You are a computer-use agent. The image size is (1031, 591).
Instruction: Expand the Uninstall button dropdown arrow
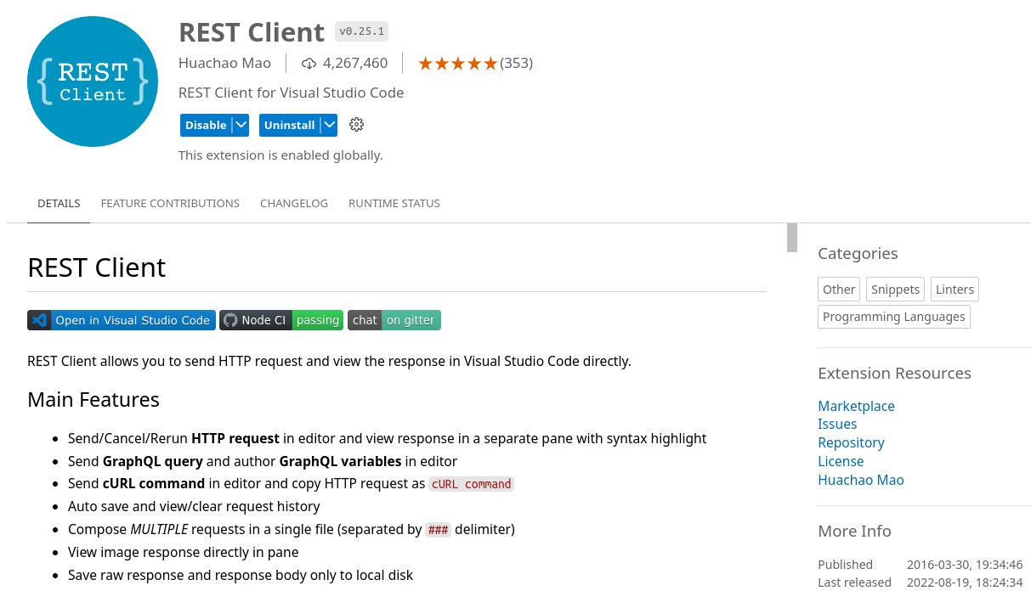click(329, 125)
